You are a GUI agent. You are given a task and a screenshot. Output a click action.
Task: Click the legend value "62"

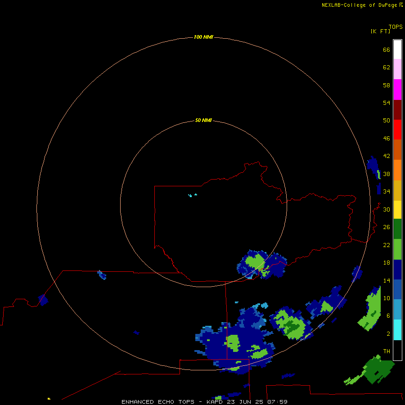(387, 67)
